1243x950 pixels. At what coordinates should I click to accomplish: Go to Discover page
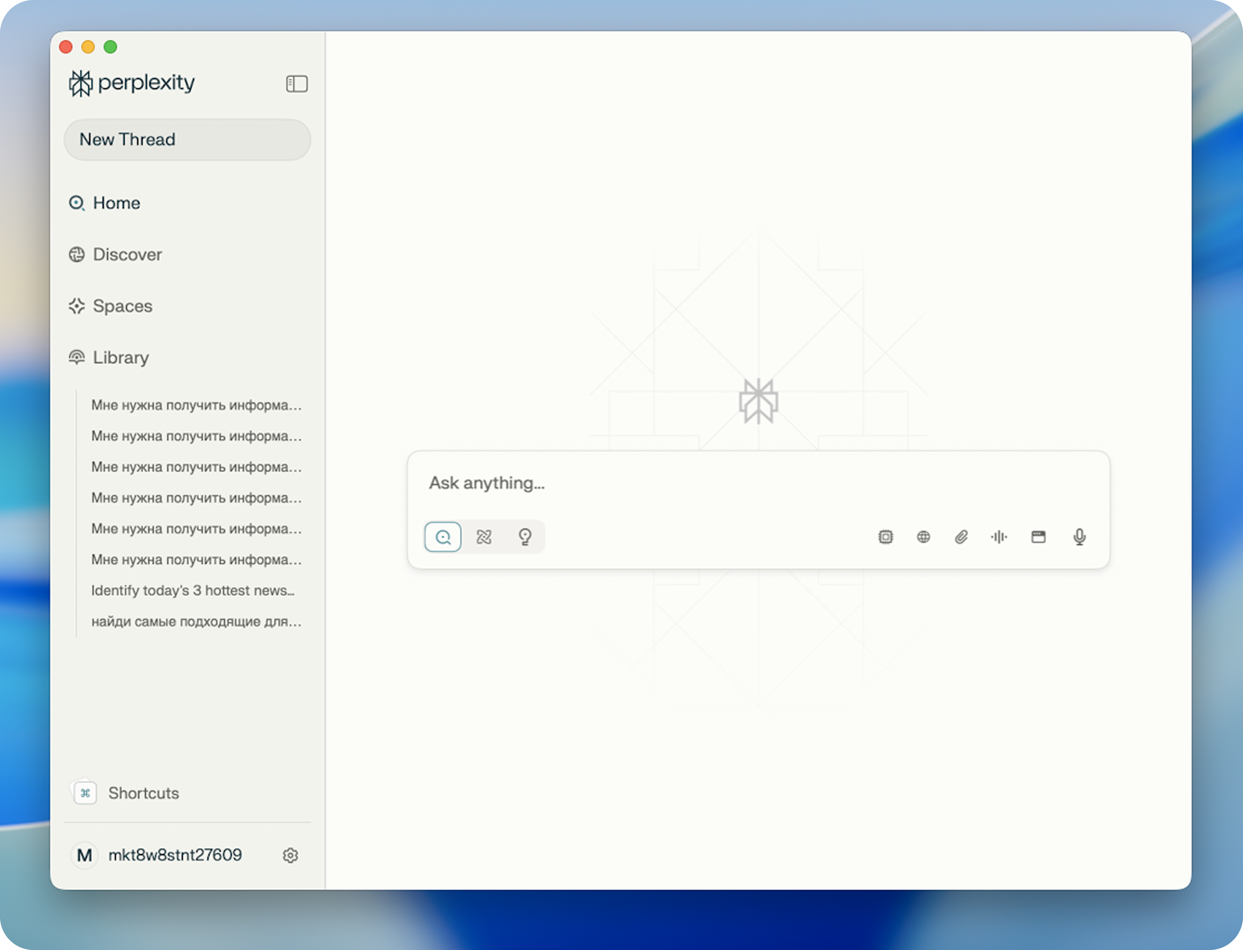pyautogui.click(x=127, y=255)
